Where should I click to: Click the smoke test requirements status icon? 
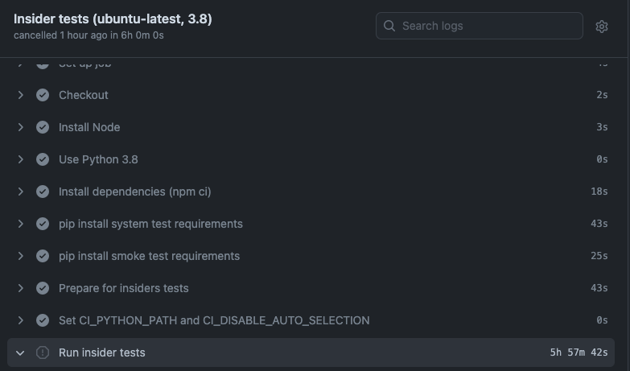pos(43,256)
